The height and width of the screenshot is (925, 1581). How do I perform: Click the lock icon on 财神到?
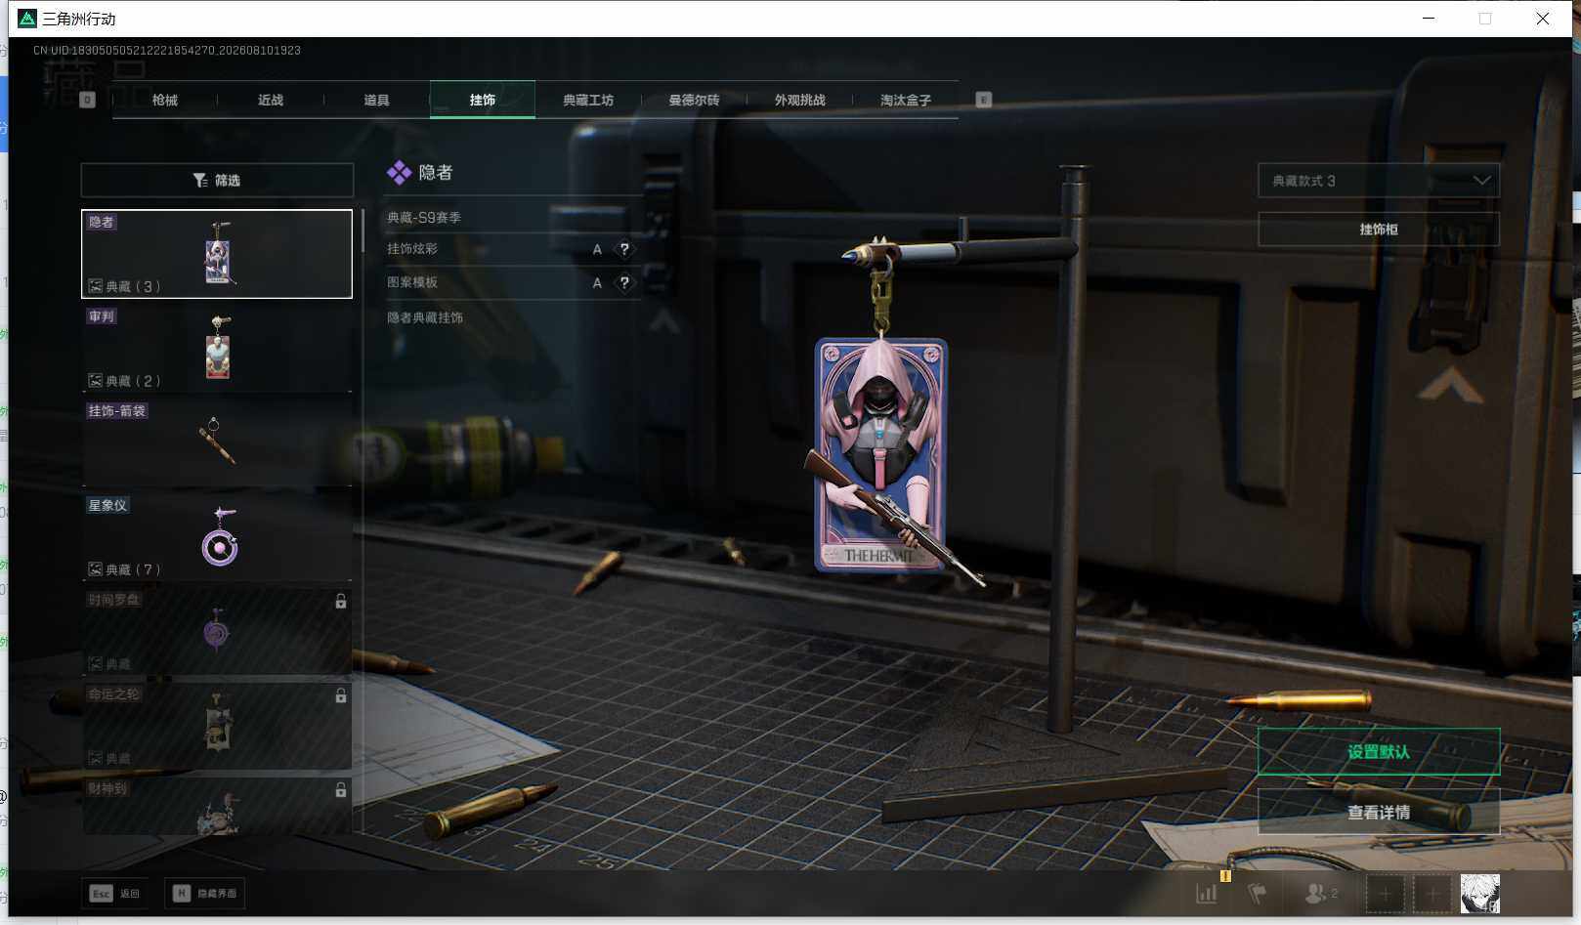[341, 789]
